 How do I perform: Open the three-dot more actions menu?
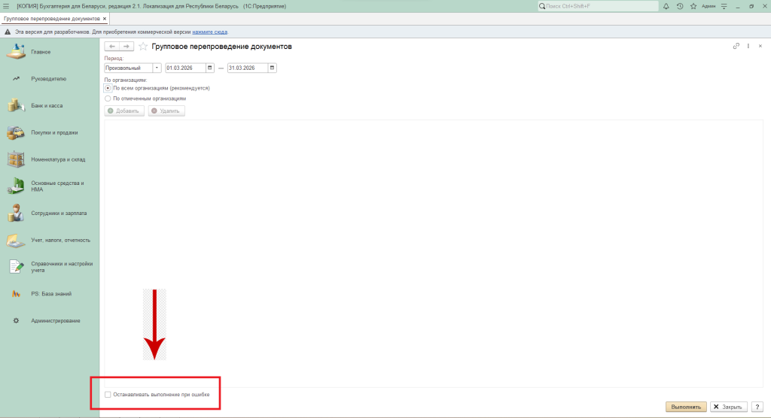coord(748,47)
